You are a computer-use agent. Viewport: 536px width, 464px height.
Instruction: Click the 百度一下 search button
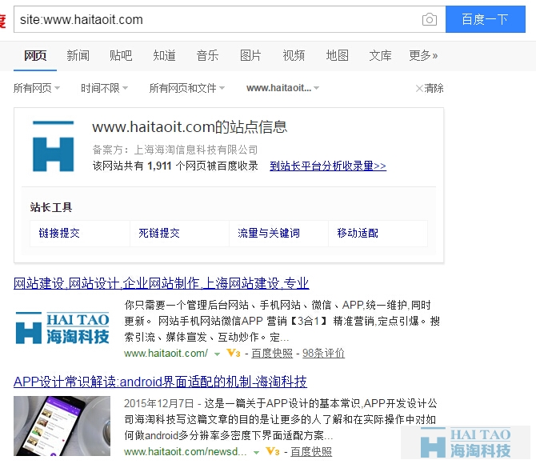click(486, 19)
